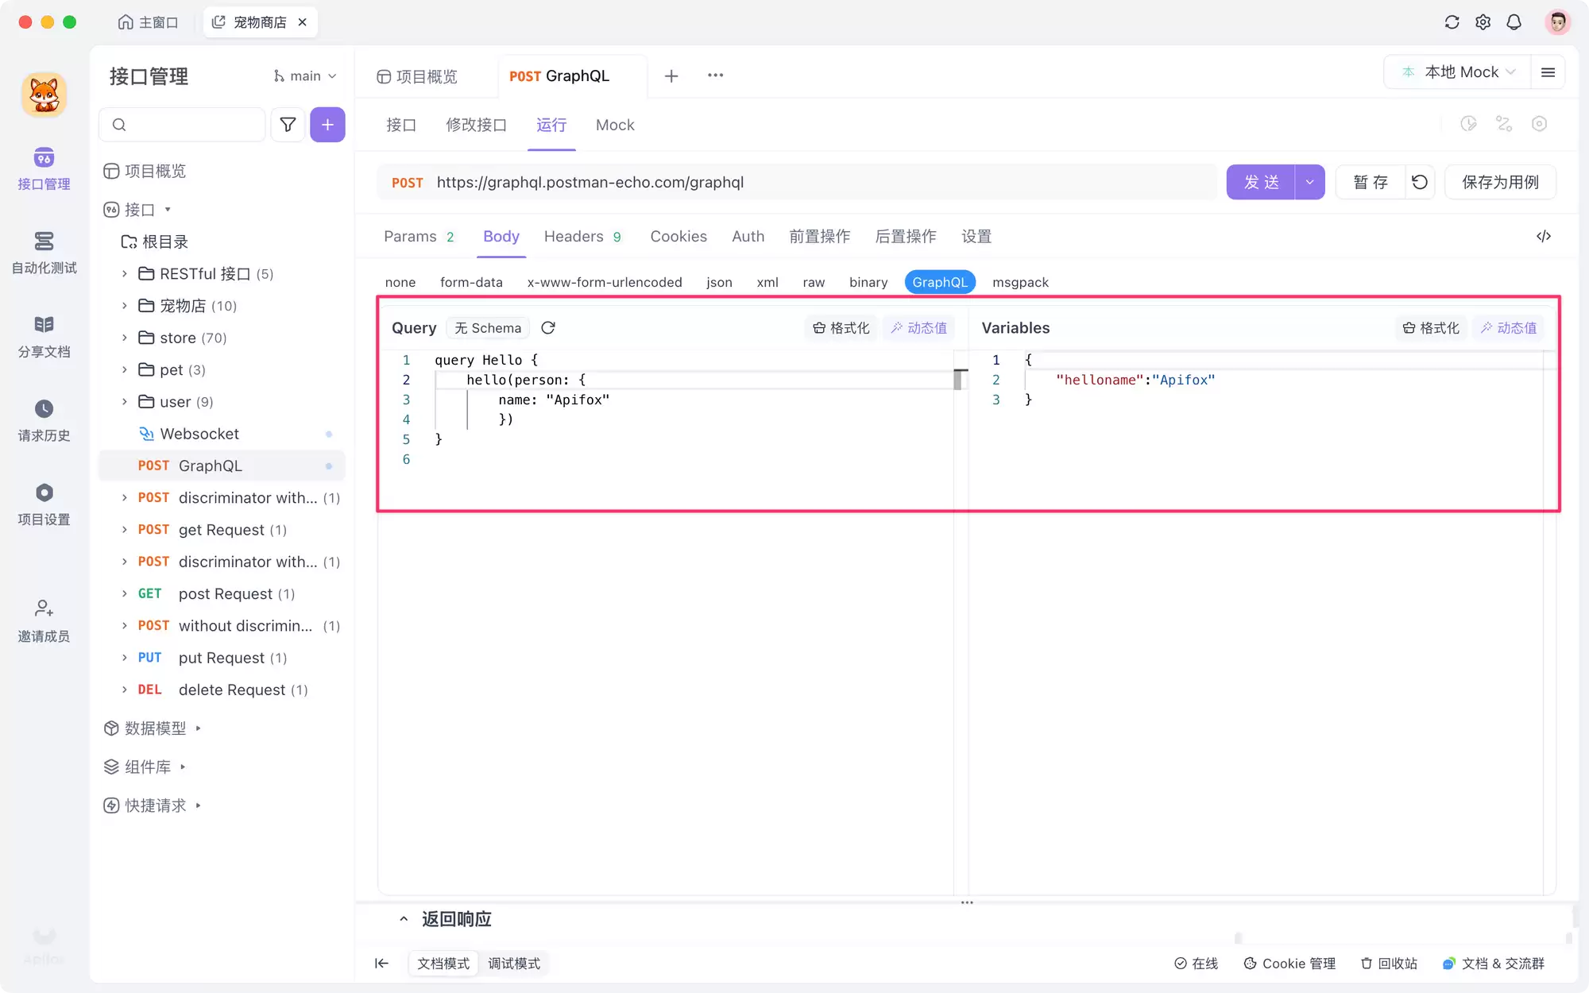Open Cookie 管理 in status bar
1589x993 pixels.
1289,964
